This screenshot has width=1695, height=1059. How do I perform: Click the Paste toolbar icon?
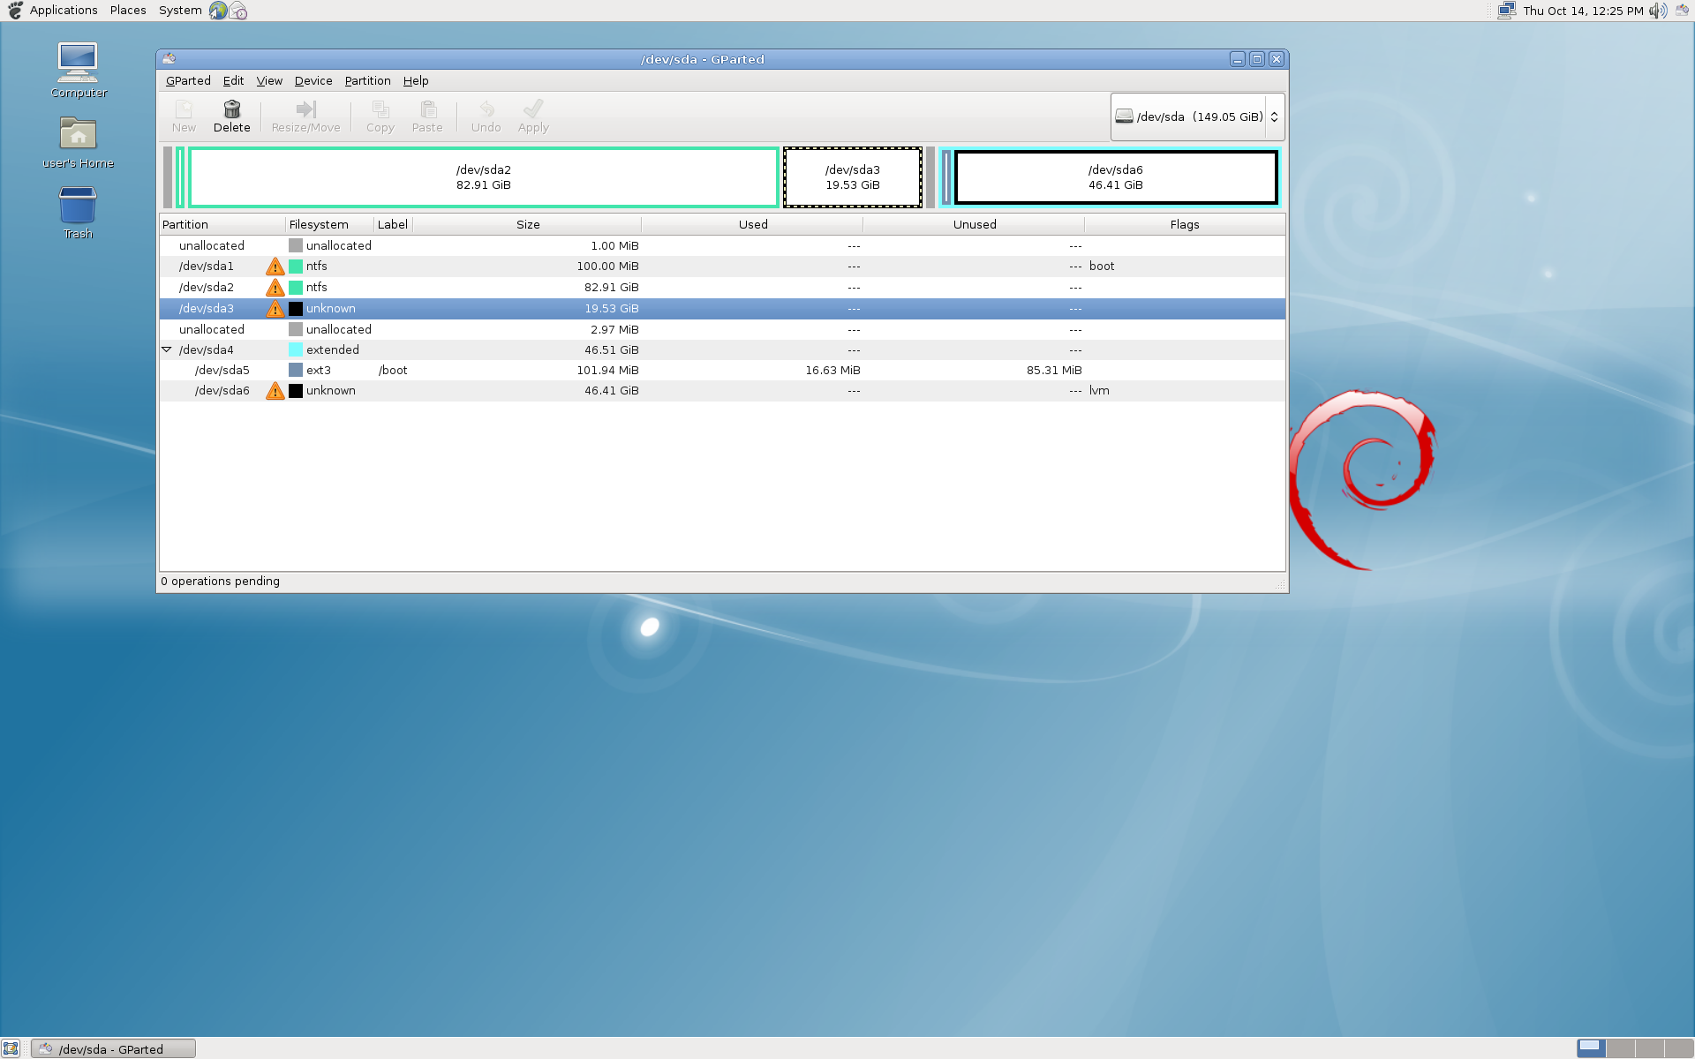pos(427,109)
